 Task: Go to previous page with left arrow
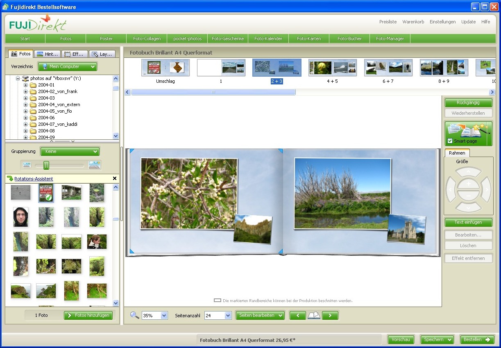point(298,315)
